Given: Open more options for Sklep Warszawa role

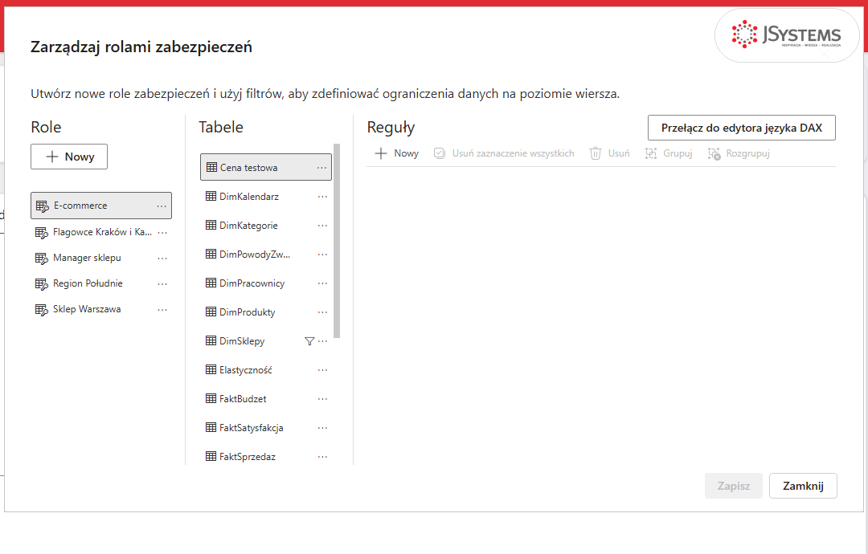Looking at the screenshot, I should (x=162, y=310).
